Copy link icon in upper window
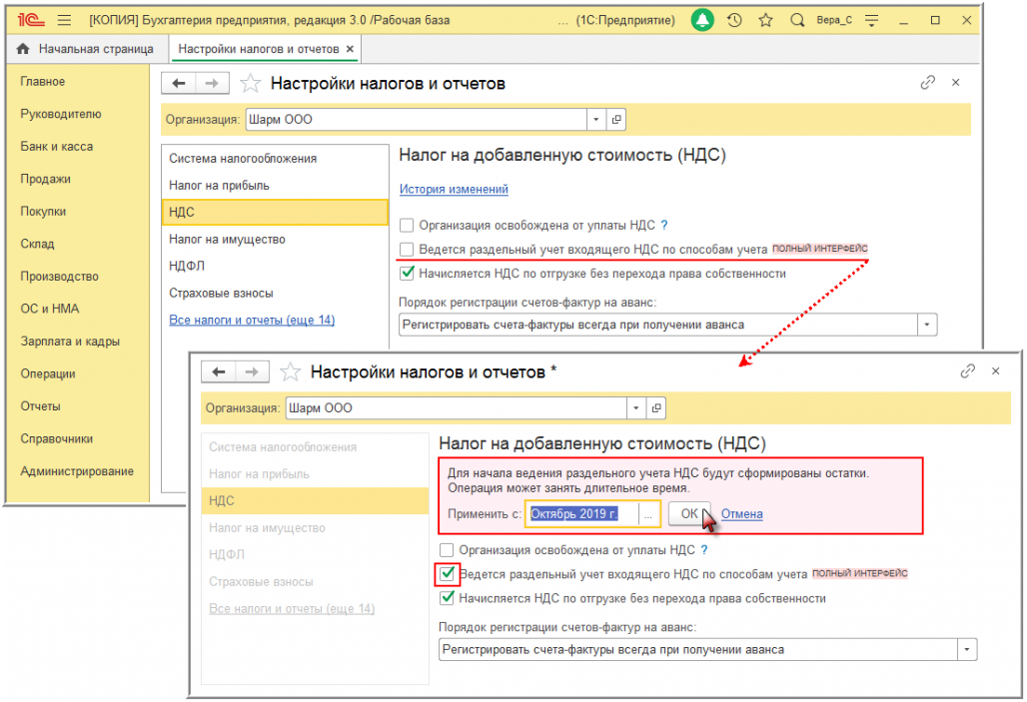Image resolution: width=1027 pixels, height=702 pixels. point(927,83)
